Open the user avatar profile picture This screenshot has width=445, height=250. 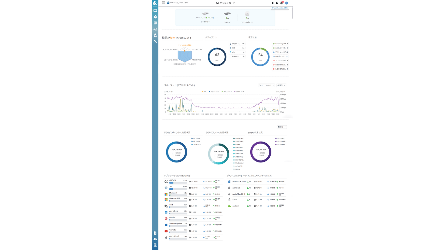click(x=286, y=3)
